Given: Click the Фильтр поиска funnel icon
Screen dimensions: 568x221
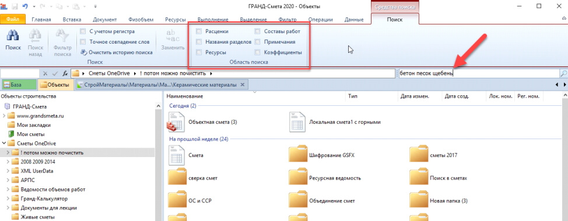Looking at the screenshot, I should [62, 37].
